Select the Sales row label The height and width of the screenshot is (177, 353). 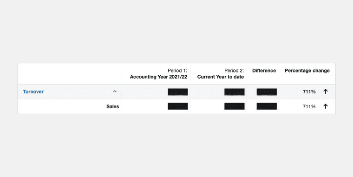pos(112,106)
